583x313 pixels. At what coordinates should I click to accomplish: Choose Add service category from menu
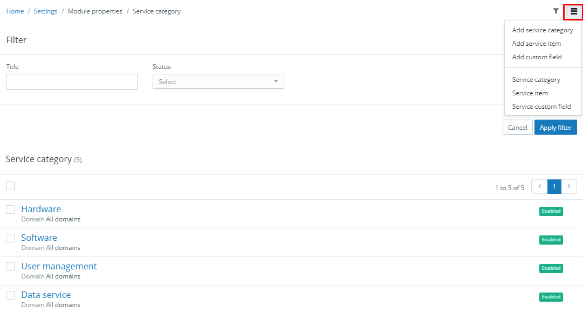tap(543, 30)
